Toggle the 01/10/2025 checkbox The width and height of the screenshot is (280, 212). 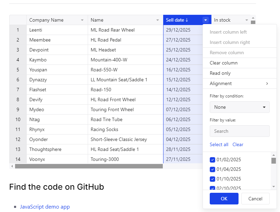click(x=212, y=179)
